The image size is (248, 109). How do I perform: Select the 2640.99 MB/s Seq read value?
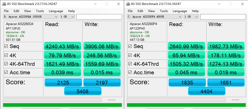point(186,47)
